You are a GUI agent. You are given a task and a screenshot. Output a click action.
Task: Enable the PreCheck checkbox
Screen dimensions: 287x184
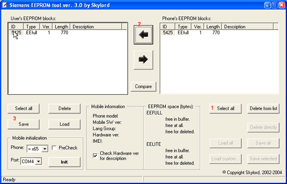tap(54, 148)
